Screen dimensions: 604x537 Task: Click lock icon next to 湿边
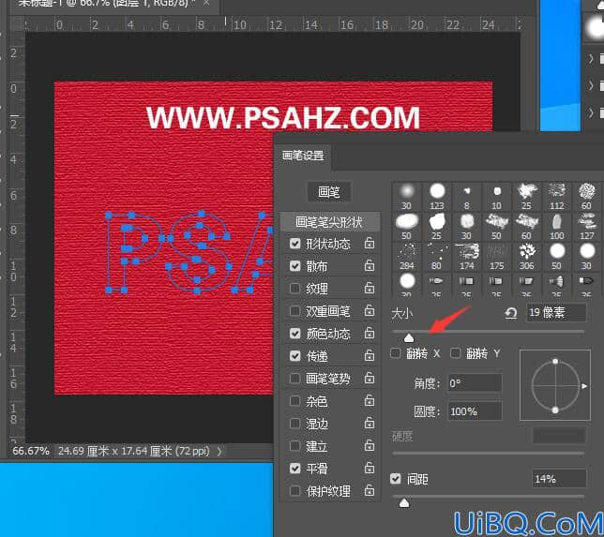pyautogui.click(x=370, y=423)
